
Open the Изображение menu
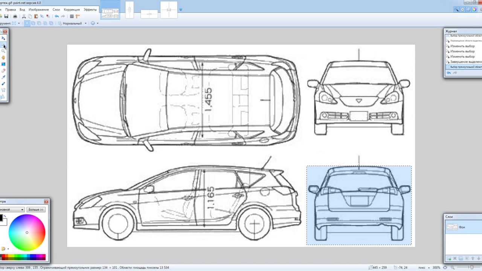tap(38, 9)
